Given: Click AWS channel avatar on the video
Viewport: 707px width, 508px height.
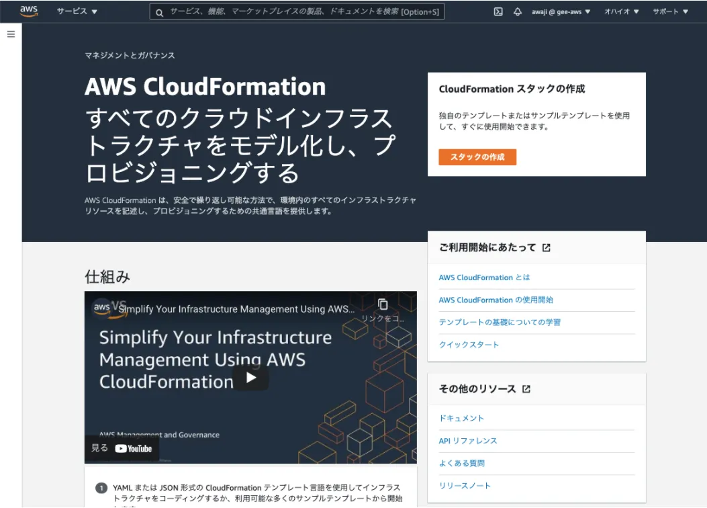Looking at the screenshot, I should pos(102,308).
